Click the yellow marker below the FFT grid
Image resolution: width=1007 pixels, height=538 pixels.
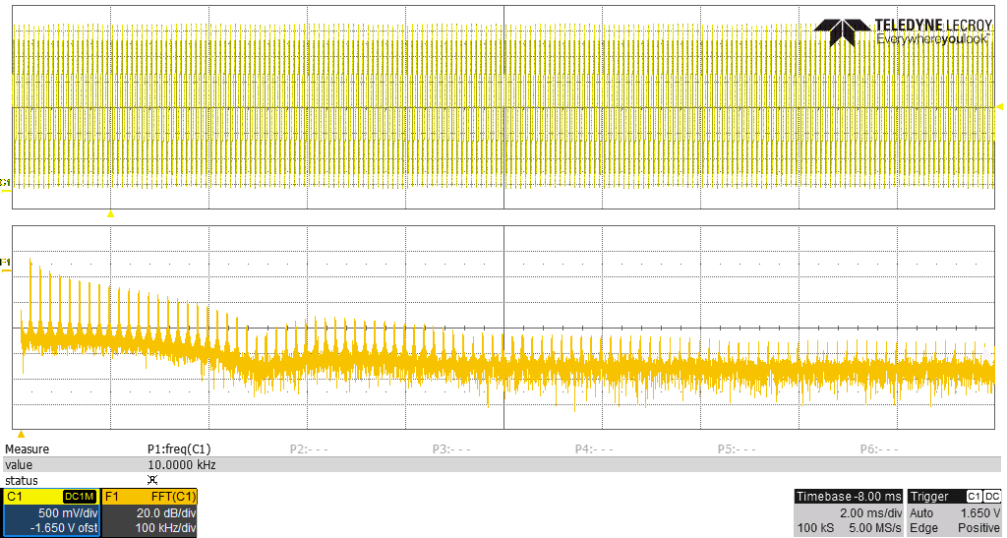(21, 434)
